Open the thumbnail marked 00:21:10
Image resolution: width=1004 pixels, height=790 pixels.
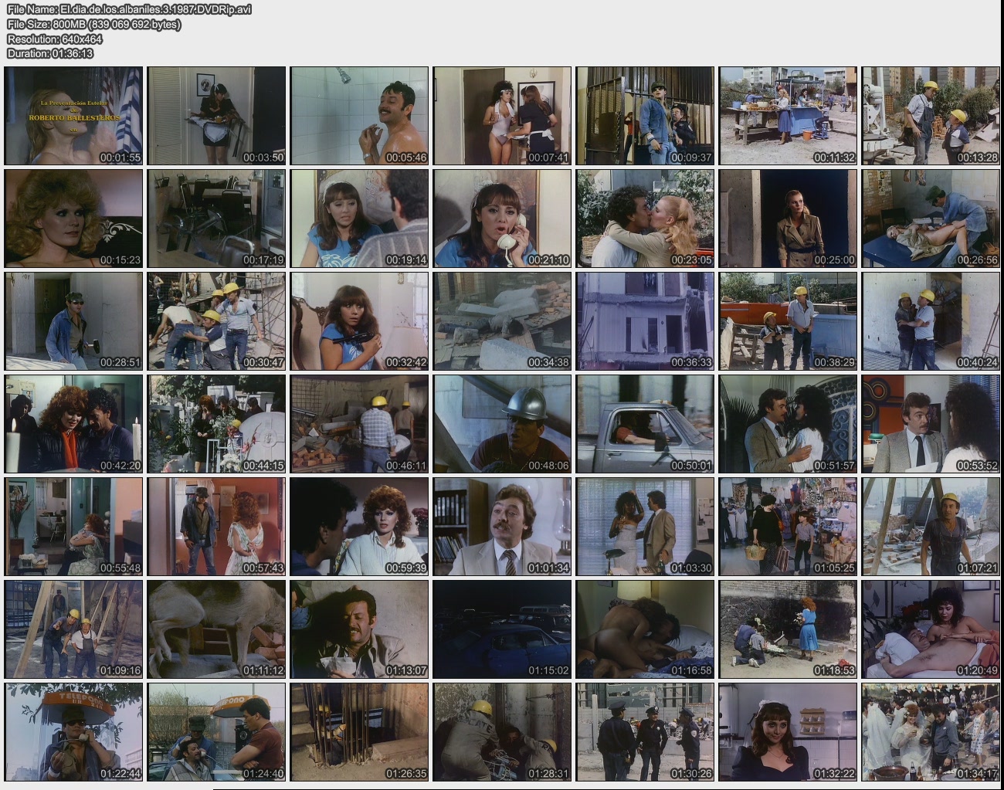[x=502, y=219]
